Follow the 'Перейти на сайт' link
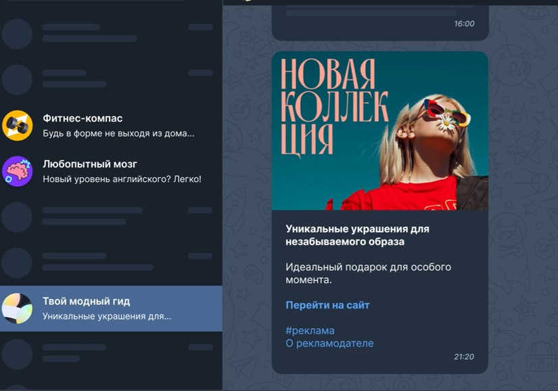This screenshot has width=558, height=391. click(x=327, y=305)
